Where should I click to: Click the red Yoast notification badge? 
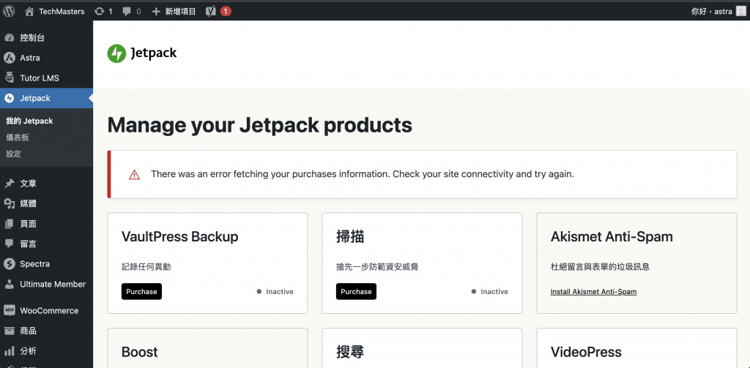(226, 11)
